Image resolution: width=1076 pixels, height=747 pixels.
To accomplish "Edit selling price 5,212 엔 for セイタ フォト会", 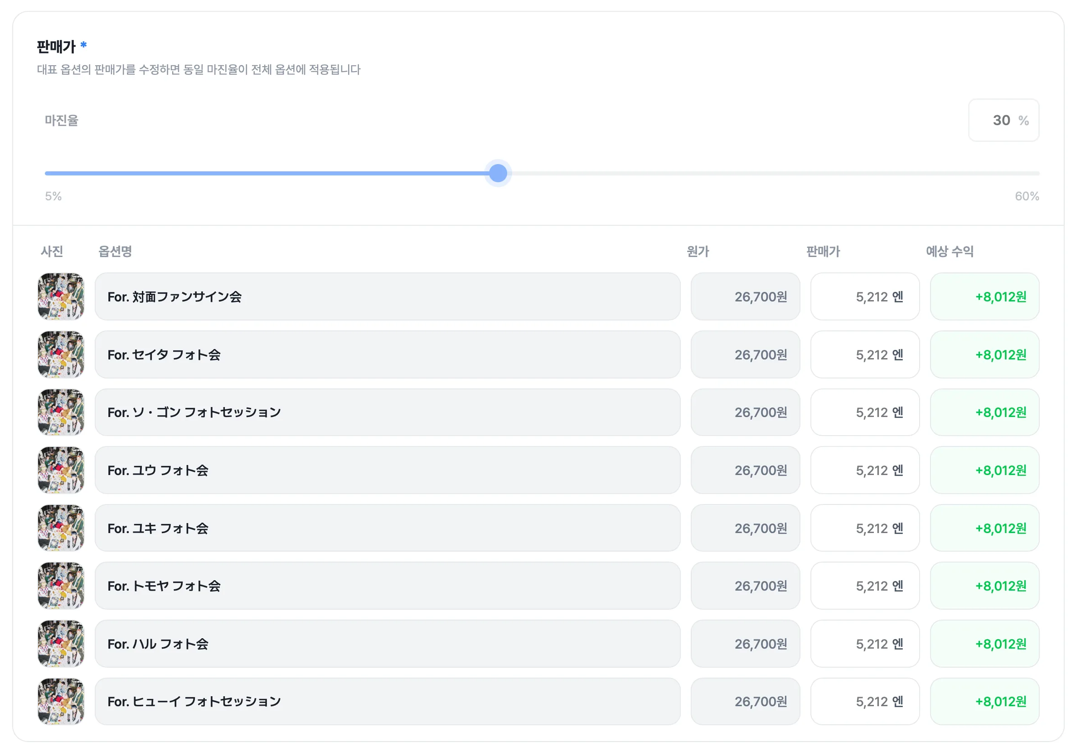I will click(x=865, y=354).
